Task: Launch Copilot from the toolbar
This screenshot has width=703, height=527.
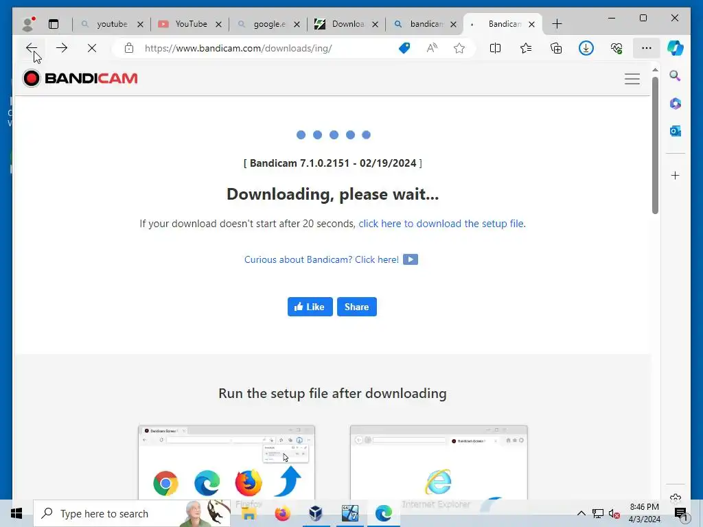Action: [x=676, y=48]
